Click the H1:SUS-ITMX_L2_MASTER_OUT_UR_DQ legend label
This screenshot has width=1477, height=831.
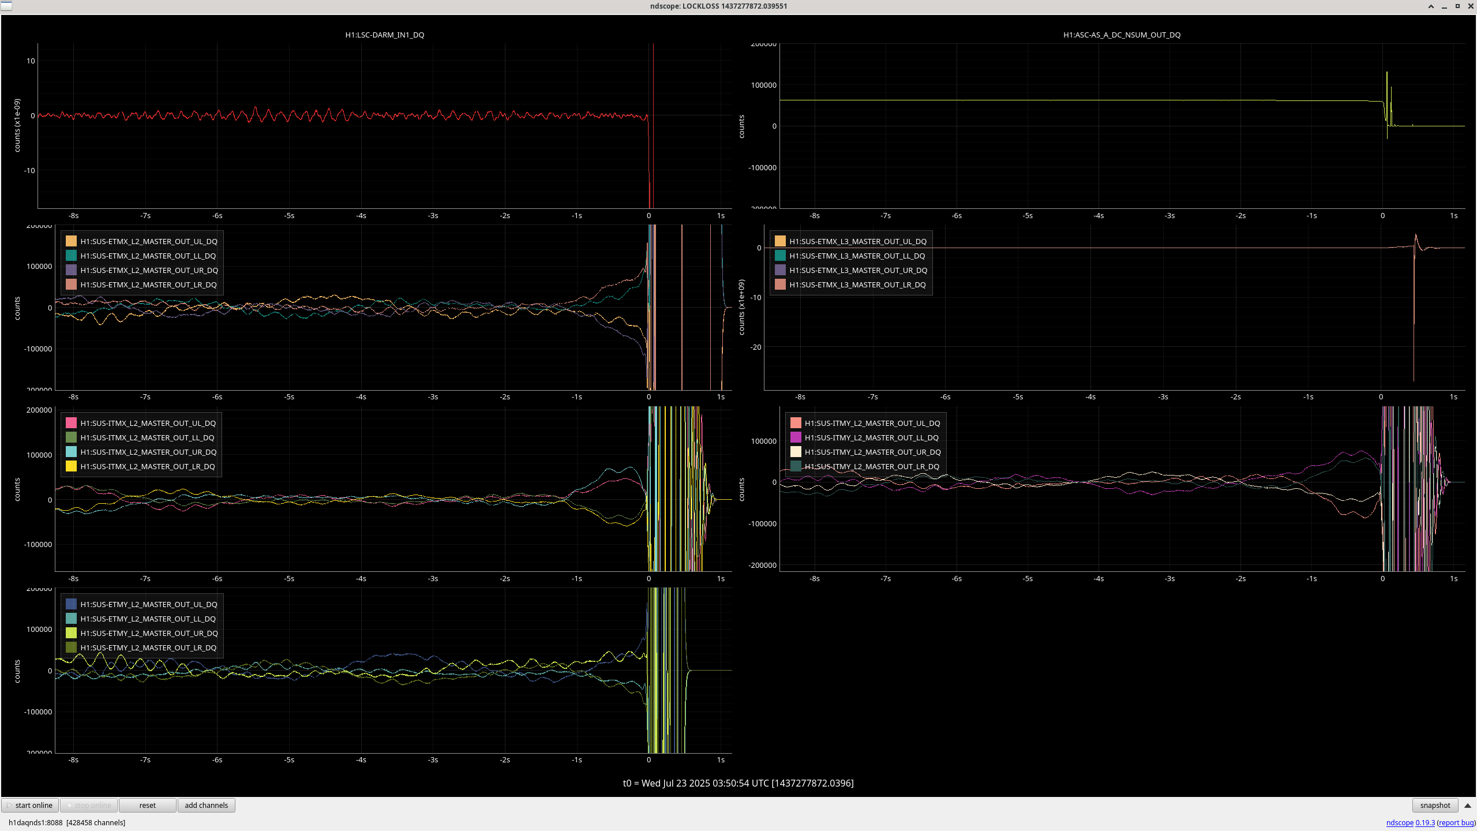point(148,452)
